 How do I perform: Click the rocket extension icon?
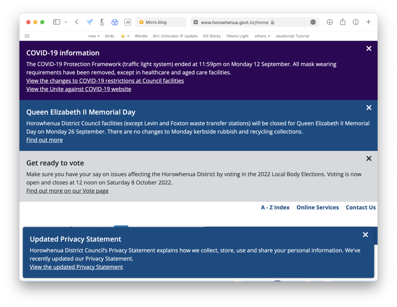click(89, 22)
